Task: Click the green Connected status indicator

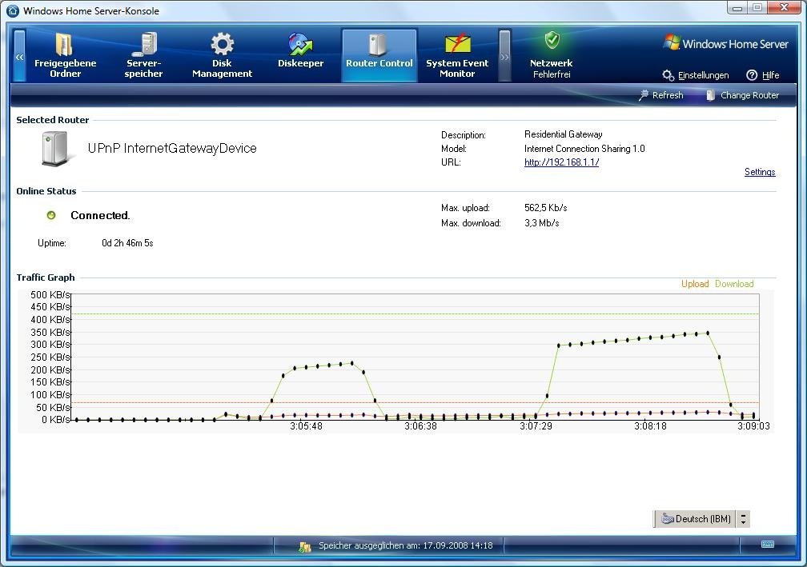Action: coord(51,215)
